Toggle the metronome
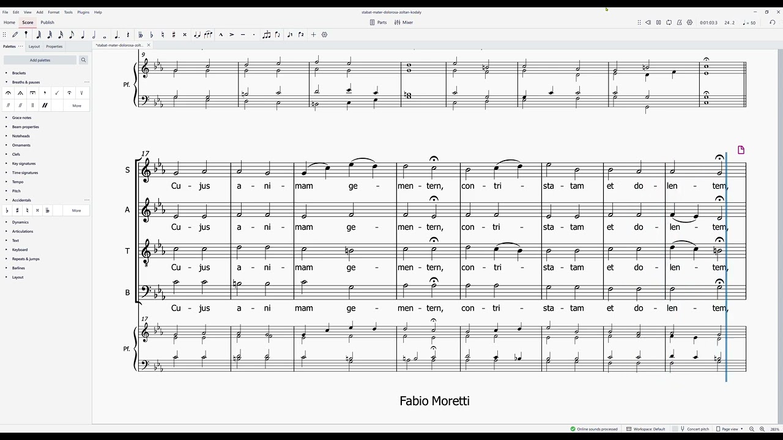The height and width of the screenshot is (440, 783). pos(679,23)
